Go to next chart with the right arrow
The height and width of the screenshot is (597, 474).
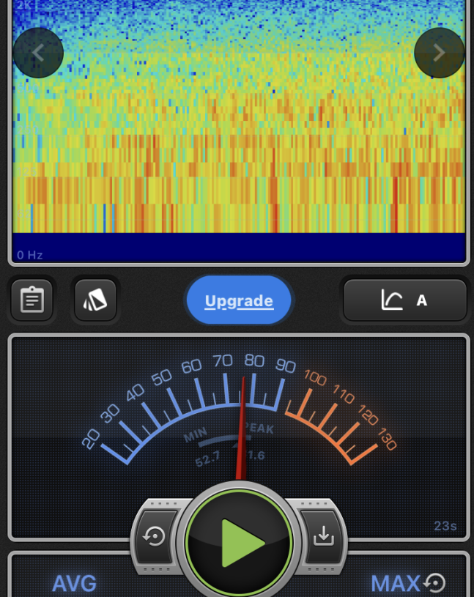(x=440, y=53)
